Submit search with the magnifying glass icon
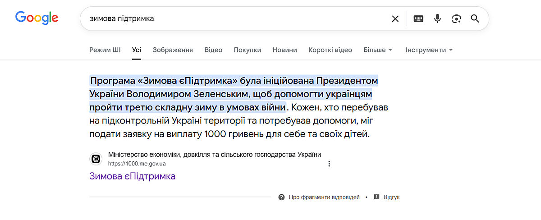The image size is (541, 220). point(475,18)
